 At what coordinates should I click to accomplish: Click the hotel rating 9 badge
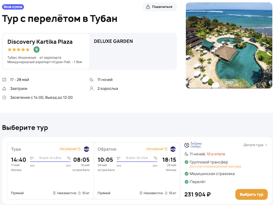(x=36, y=49)
